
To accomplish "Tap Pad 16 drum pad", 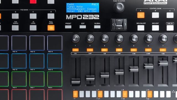I will point(55,43).
